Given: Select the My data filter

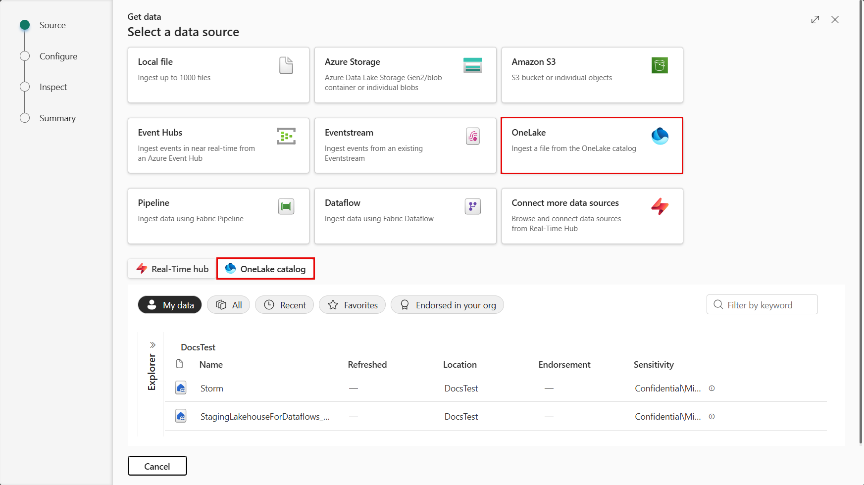Looking at the screenshot, I should pos(170,305).
